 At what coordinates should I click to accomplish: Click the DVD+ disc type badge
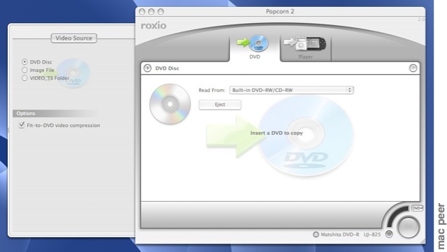click(417, 208)
